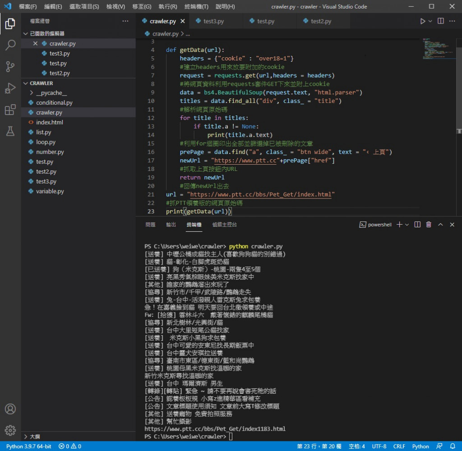Expand the __pycache__ folder
462x451 pixels.
click(51, 93)
